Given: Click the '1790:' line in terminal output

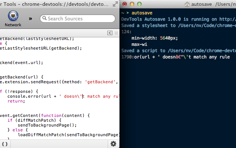Looking at the screenshot, I should click(x=176, y=57).
